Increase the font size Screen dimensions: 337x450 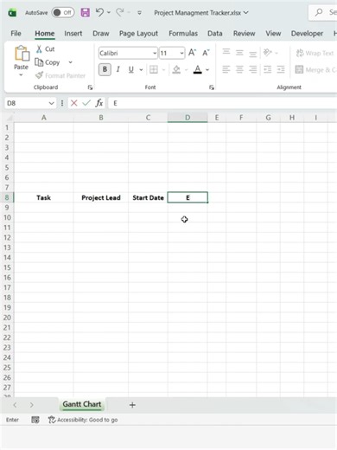point(192,53)
